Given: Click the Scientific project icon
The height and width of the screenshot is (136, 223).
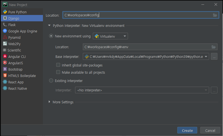Looking at the screenshot, I should coord(4,50).
